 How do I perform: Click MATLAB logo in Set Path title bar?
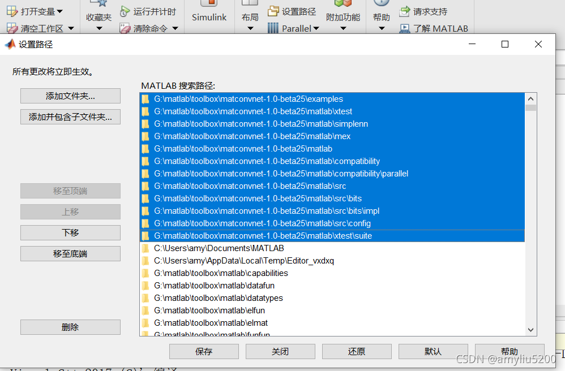coord(10,44)
